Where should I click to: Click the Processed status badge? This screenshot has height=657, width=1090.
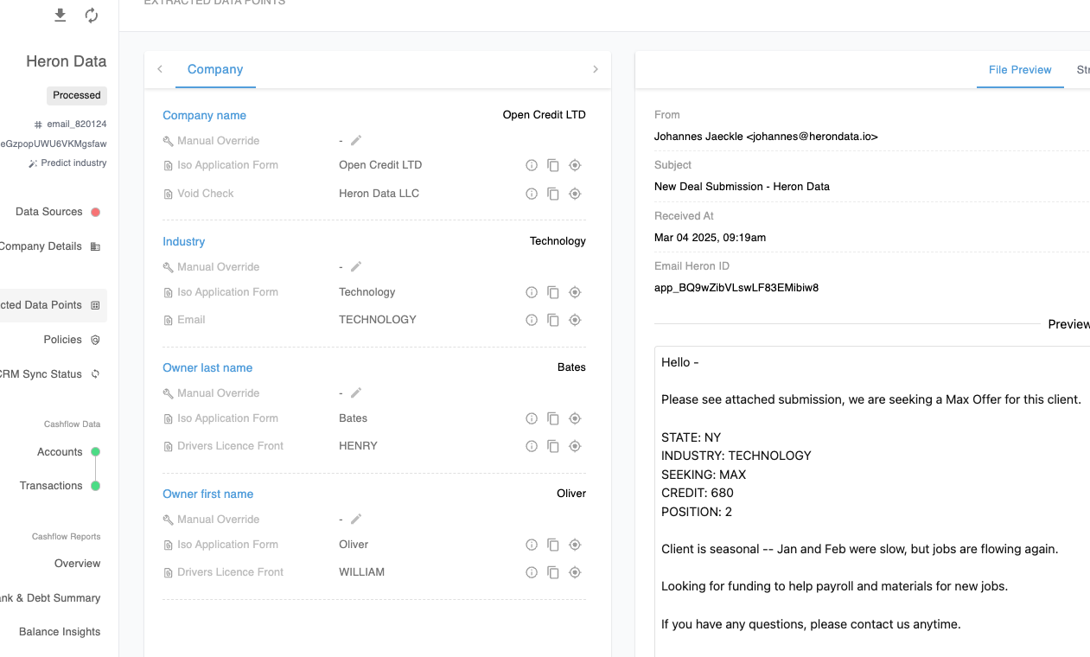(x=77, y=95)
